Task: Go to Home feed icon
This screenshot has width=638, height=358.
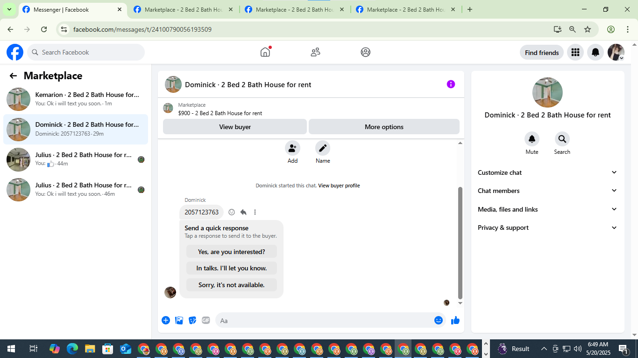Action: (265, 52)
